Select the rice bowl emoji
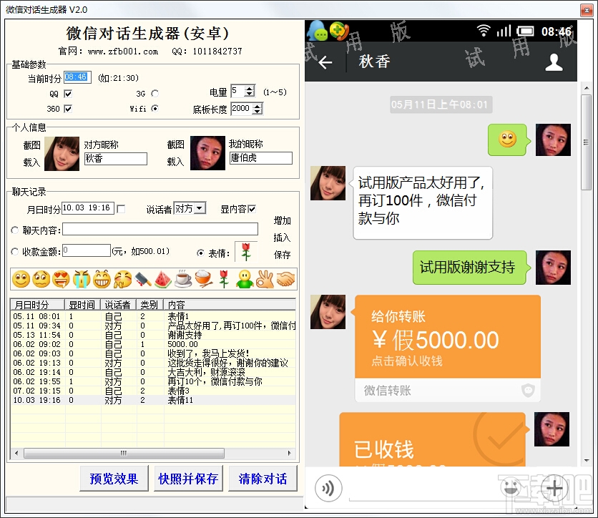 pyautogui.click(x=204, y=279)
